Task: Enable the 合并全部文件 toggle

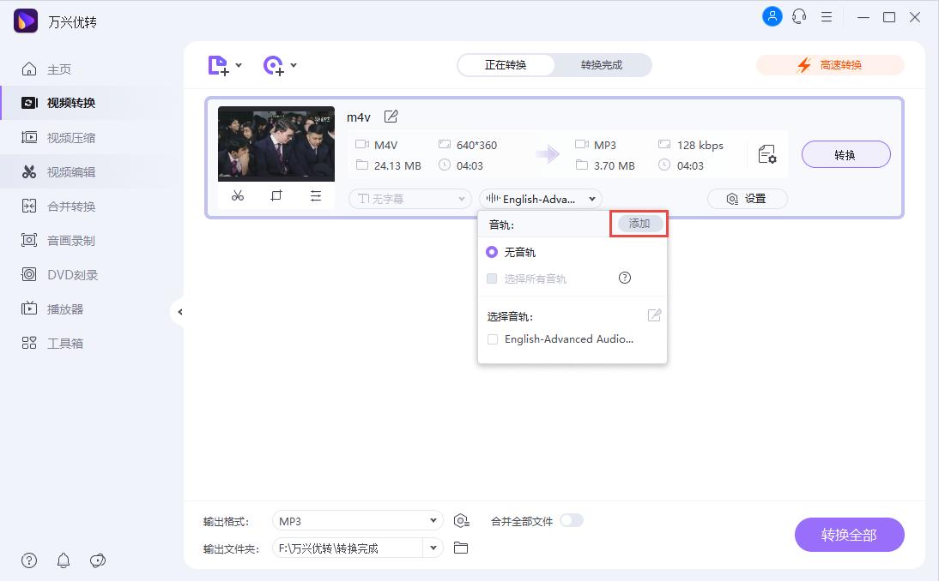Action: 572,520
